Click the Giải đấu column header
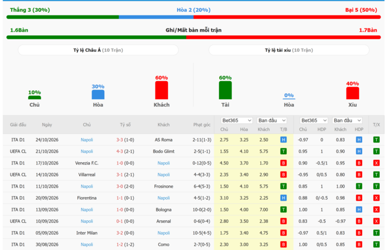 click(18, 125)
